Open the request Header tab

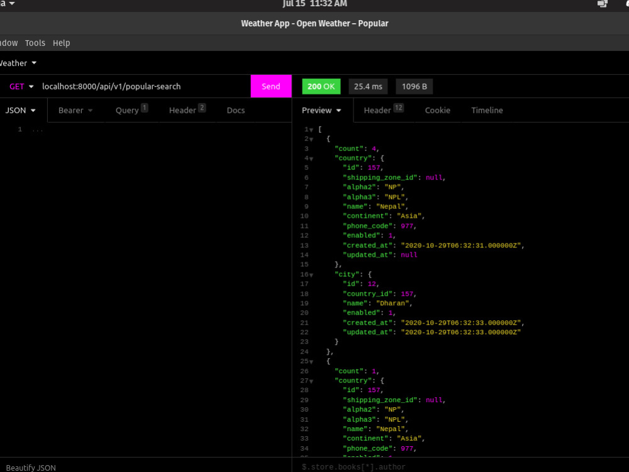pyautogui.click(x=187, y=110)
